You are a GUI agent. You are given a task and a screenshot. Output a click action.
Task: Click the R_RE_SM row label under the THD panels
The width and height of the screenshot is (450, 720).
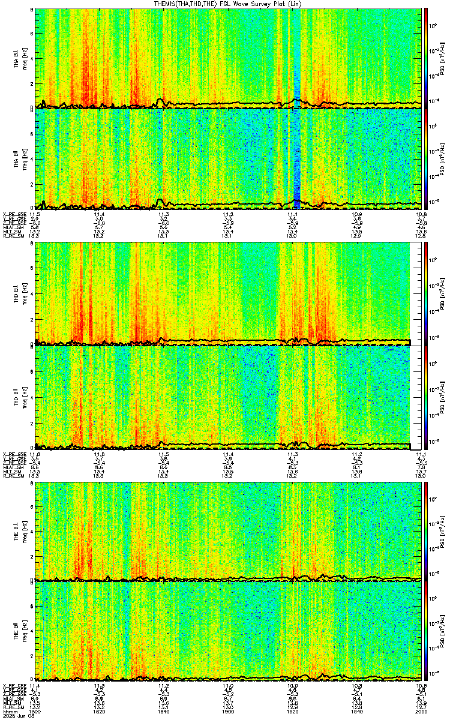[14, 476]
